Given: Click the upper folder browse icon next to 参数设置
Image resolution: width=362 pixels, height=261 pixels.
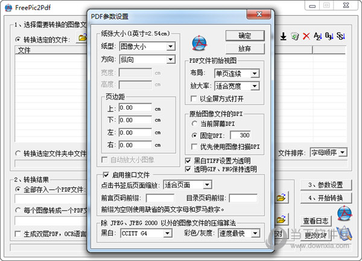Looking at the screenshot, I should pos(281,197).
